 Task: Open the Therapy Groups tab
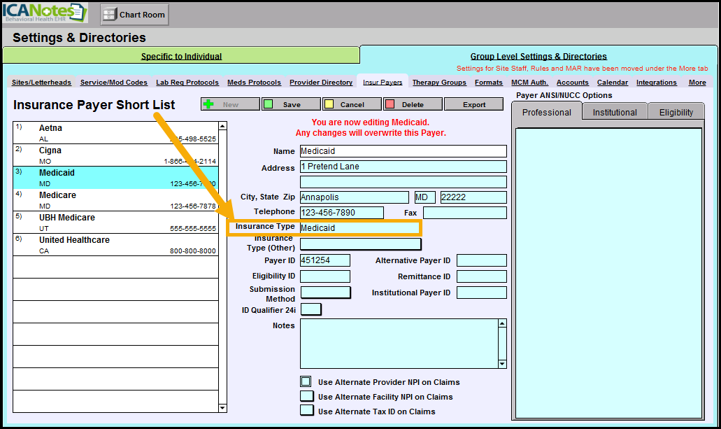(x=439, y=82)
